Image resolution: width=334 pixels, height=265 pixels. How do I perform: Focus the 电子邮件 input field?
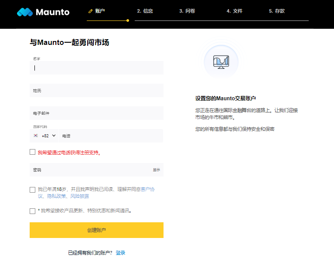pyautogui.click(x=96, y=113)
